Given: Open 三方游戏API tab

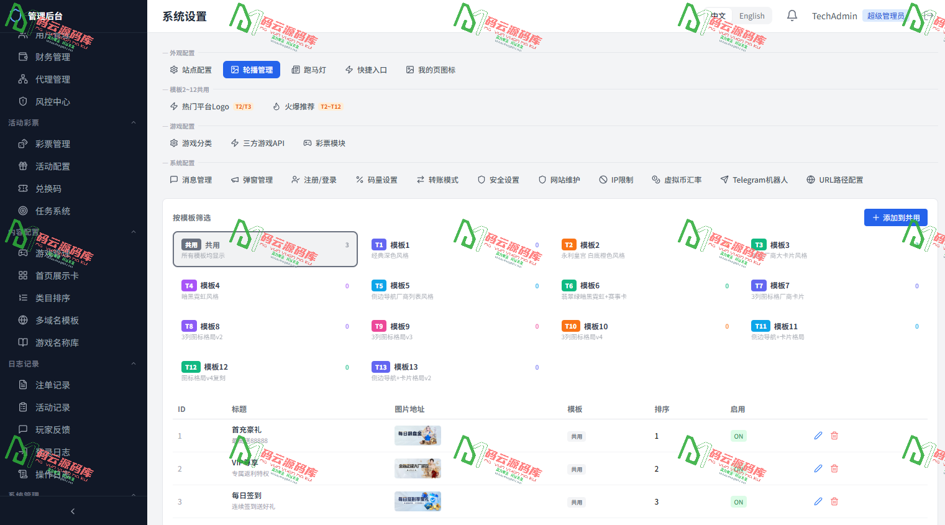Looking at the screenshot, I should [257, 143].
